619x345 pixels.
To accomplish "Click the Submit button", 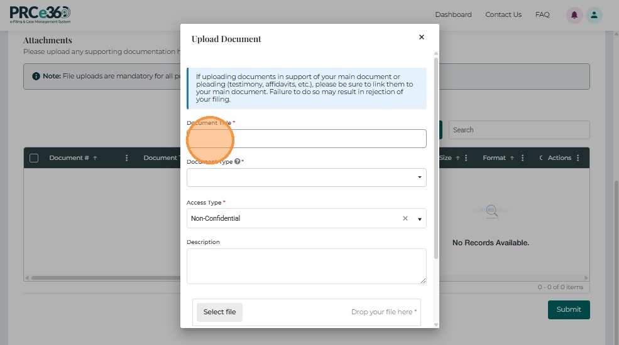I will [569, 309].
